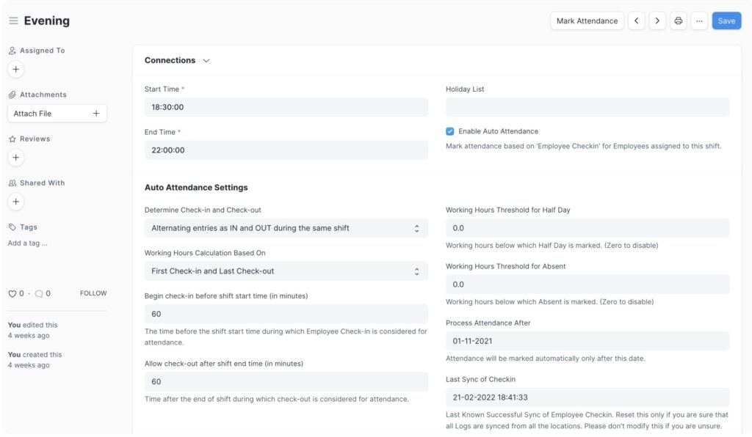Click Attach File button
Image resolution: width=752 pixels, height=437 pixels.
[57, 114]
